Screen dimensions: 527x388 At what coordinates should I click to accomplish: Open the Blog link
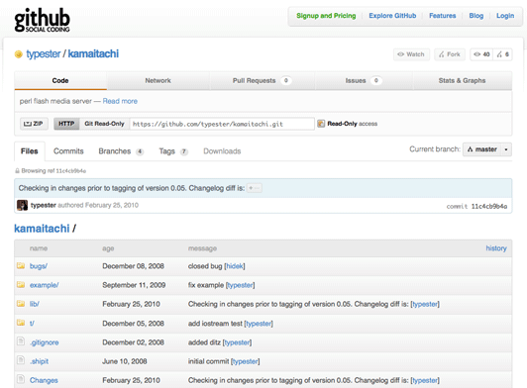(476, 16)
